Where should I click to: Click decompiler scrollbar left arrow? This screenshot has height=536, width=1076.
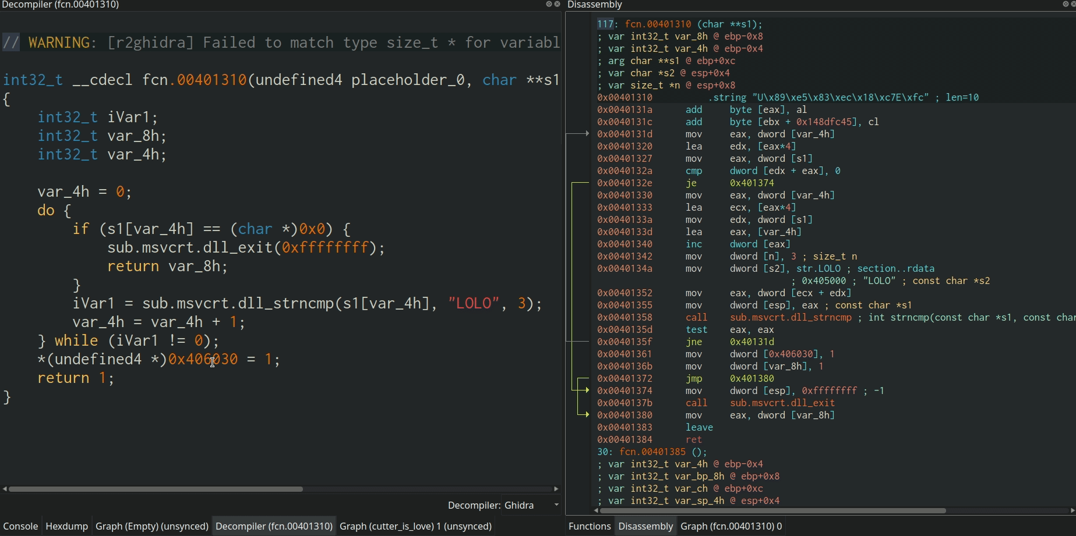(5, 489)
